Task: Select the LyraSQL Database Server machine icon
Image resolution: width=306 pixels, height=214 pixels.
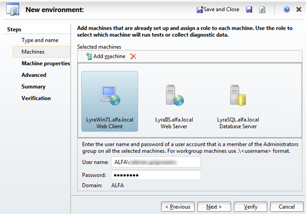Action: point(238,95)
